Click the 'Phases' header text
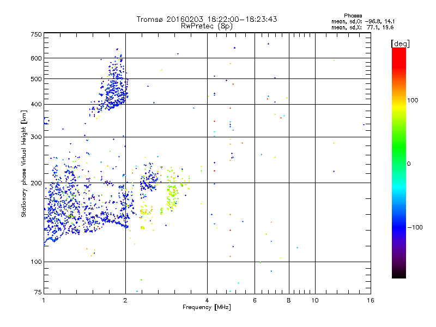Viewport: 436px width, 327px height. [353, 16]
